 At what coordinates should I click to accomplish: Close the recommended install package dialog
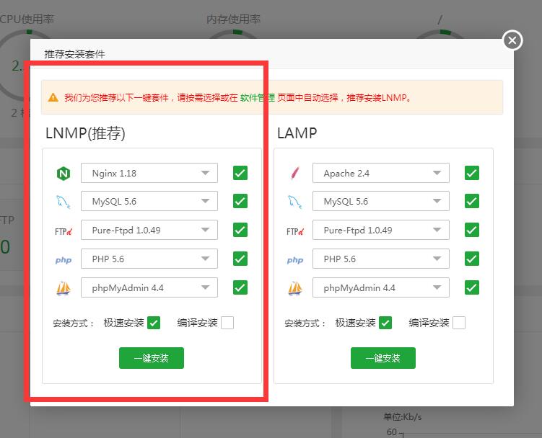tap(512, 40)
